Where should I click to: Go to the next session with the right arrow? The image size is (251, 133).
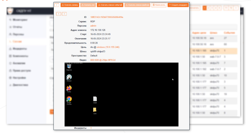click(x=64, y=14)
